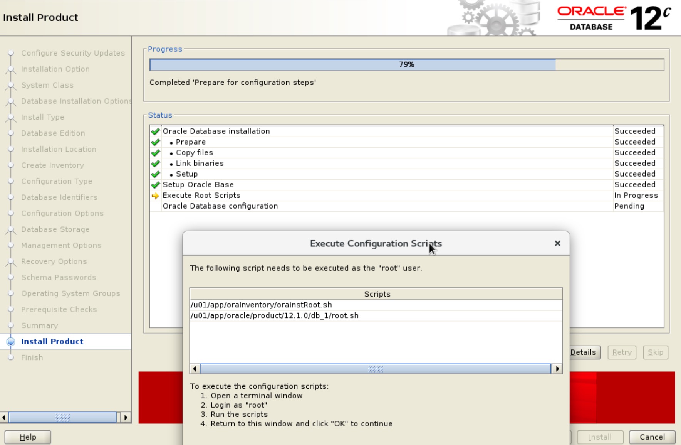Click the Install button
Screen dimensions: 681x445
[x=600, y=437]
